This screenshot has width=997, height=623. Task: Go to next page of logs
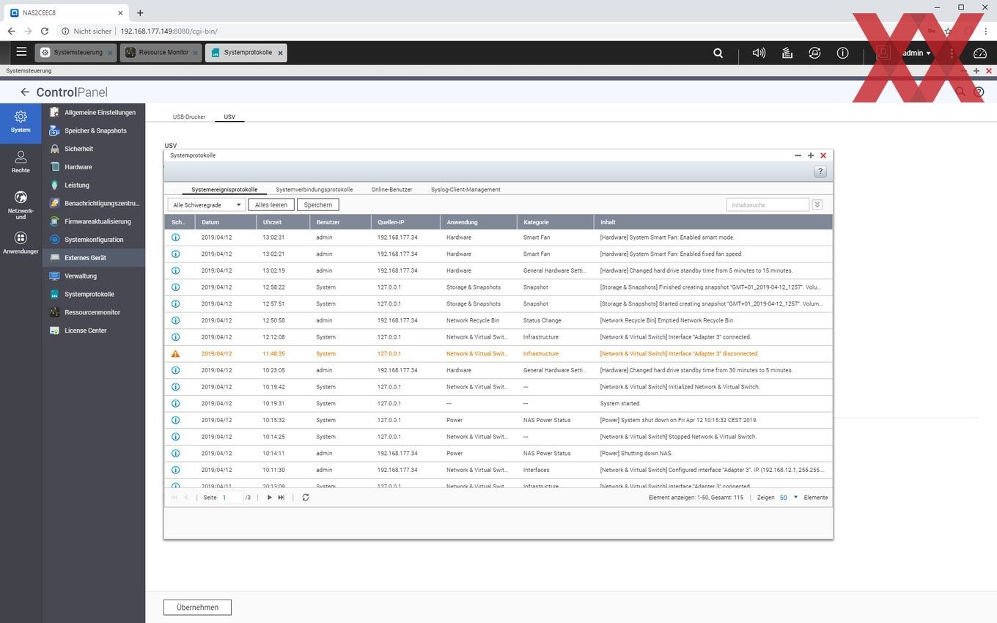269,497
